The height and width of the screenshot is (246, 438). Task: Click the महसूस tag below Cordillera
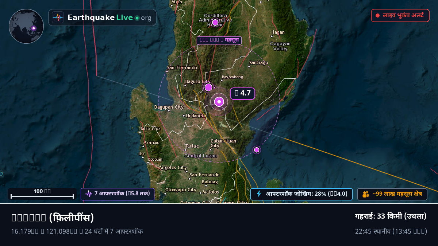tap(219, 40)
